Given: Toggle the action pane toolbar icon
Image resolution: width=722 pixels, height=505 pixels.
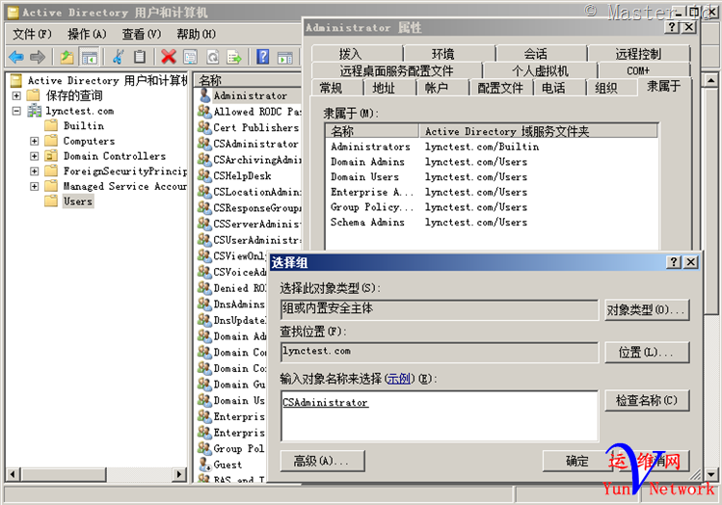Looking at the screenshot, I should click(x=285, y=57).
